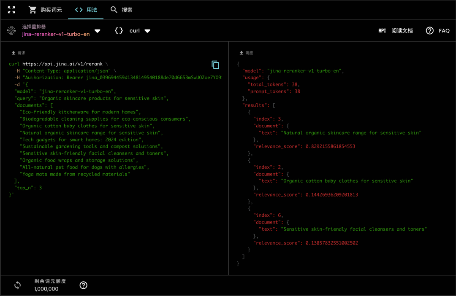Open the 搜索 tab

pos(121,10)
